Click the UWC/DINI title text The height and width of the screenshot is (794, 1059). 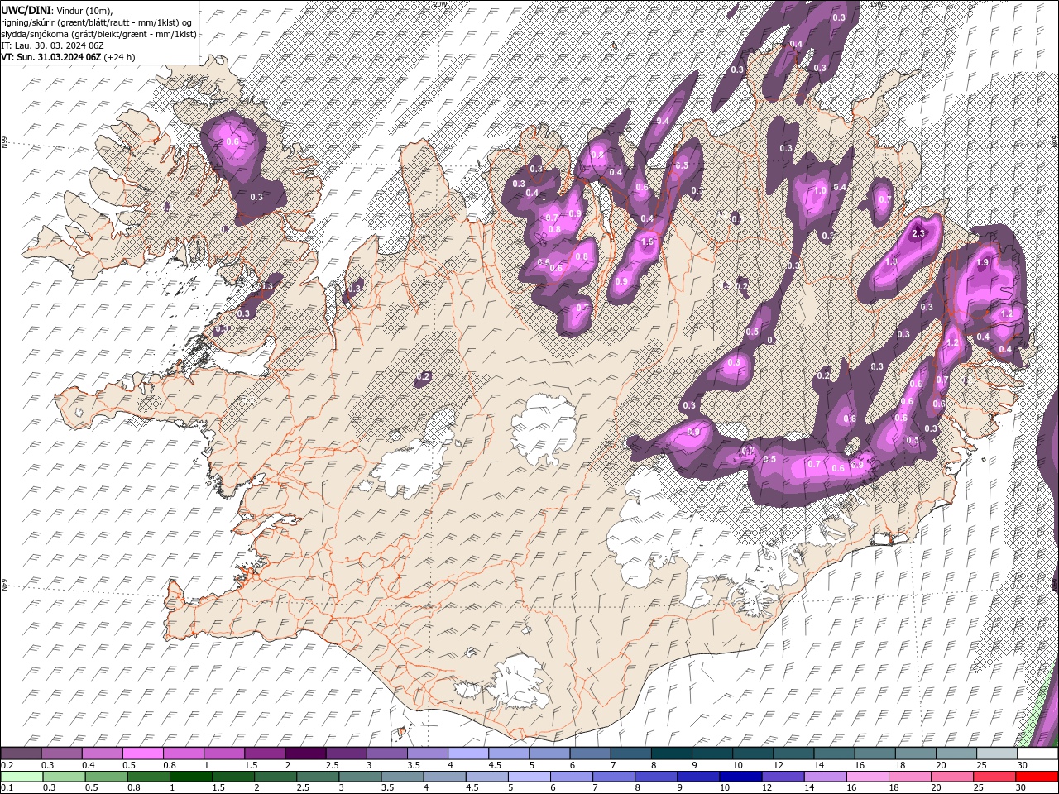[x=26, y=9]
